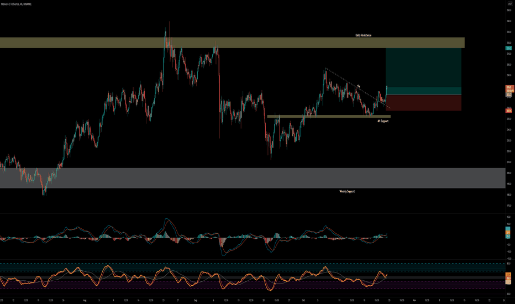Click the red stop-loss price label

pyautogui.click(x=508, y=111)
